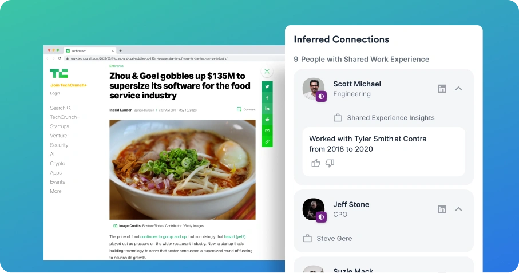Collapse Jeff Stone's connection card
Screen dimensions: 519x273
pyautogui.click(x=458, y=209)
